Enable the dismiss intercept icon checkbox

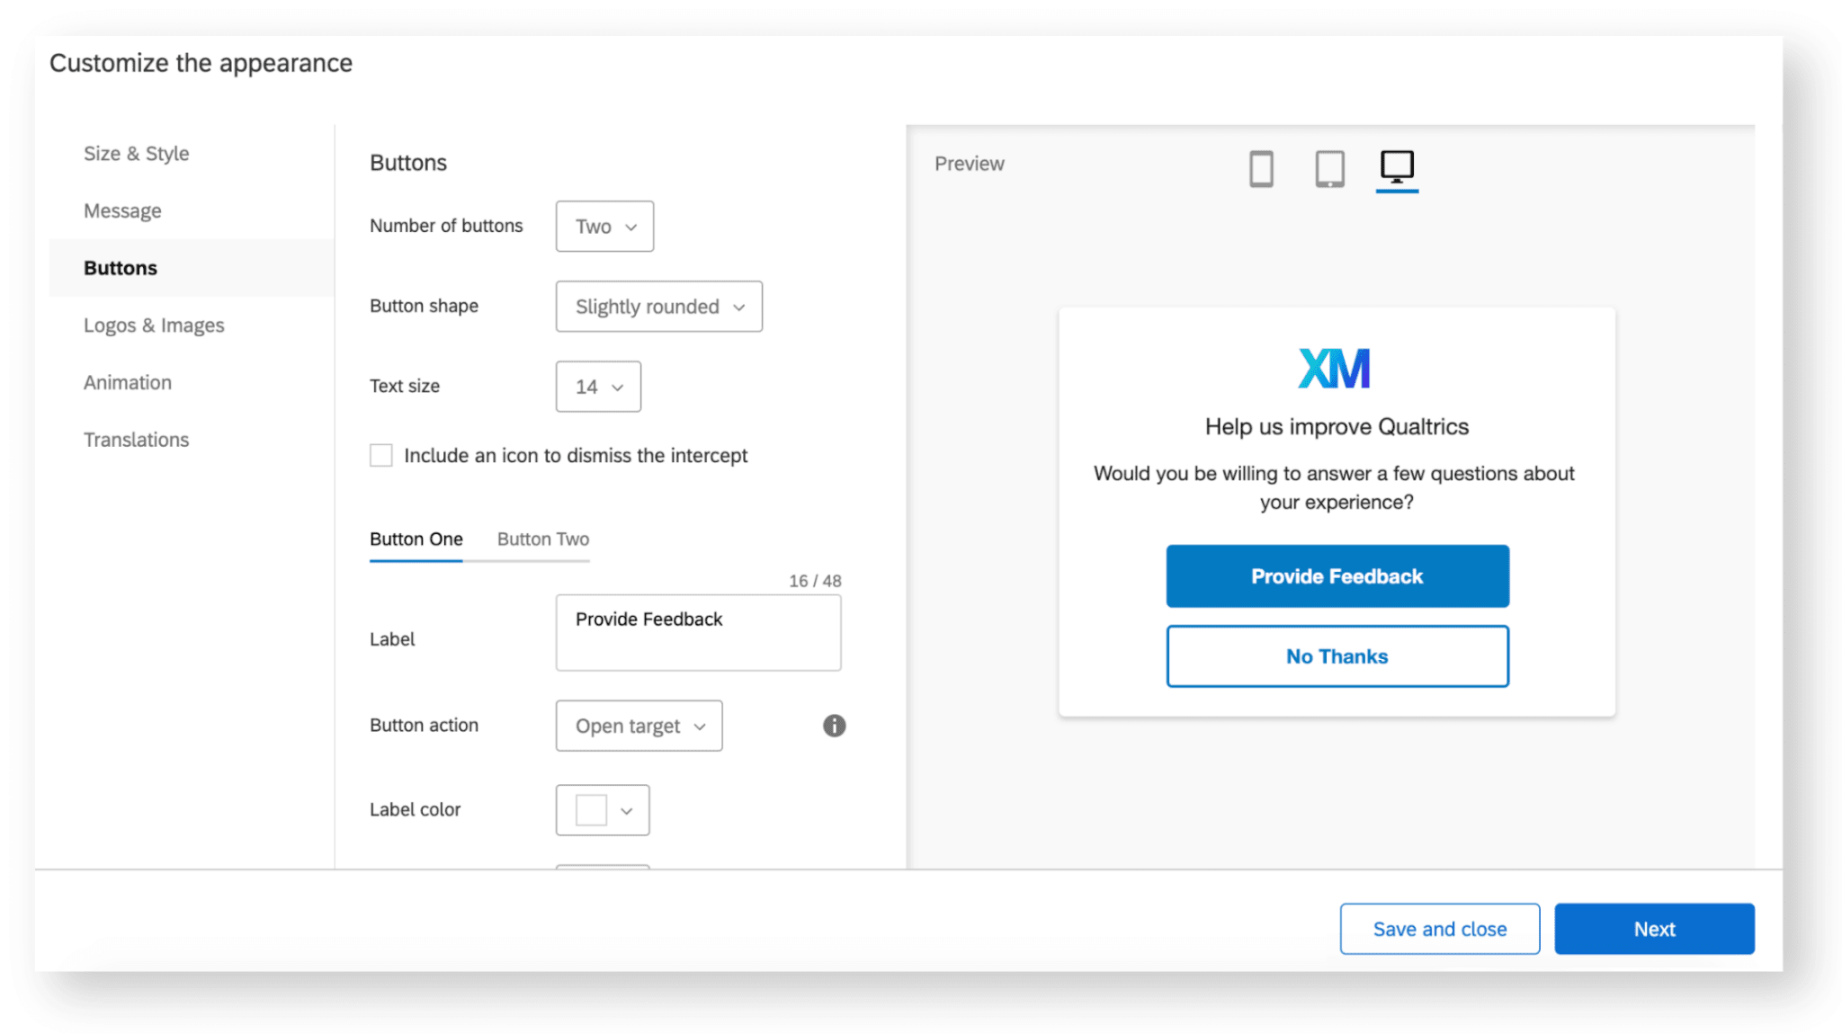[380, 455]
